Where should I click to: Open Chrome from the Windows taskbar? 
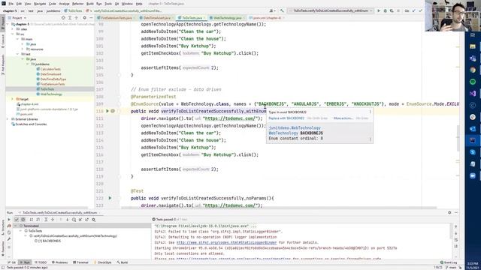(473, 70)
